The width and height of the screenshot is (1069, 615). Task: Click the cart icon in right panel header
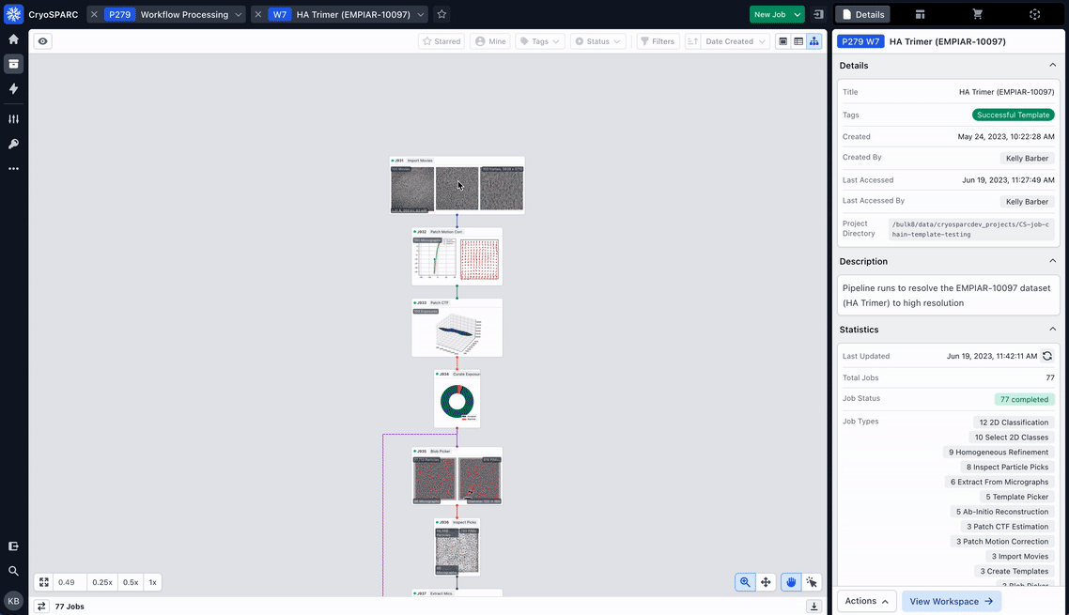(977, 14)
